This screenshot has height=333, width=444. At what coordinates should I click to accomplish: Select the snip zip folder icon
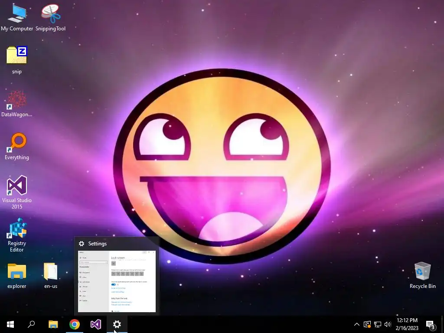[17, 60]
